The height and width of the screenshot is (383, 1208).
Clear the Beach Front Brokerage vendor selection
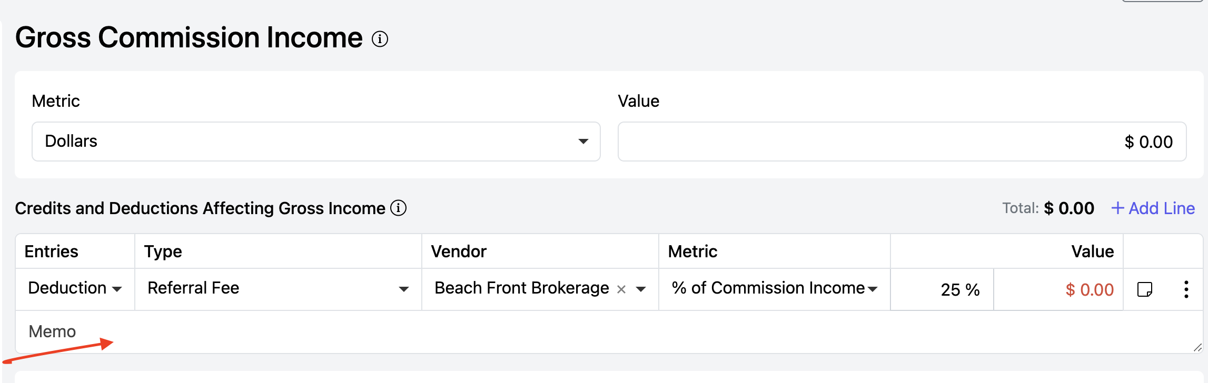tap(621, 289)
